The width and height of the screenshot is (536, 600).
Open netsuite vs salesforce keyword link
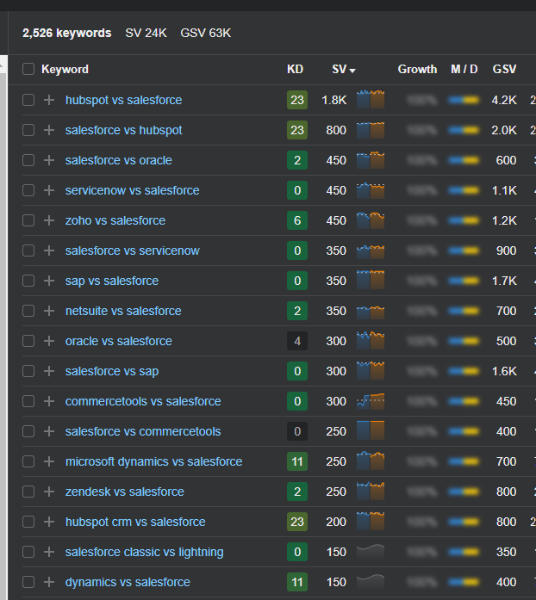[123, 311]
